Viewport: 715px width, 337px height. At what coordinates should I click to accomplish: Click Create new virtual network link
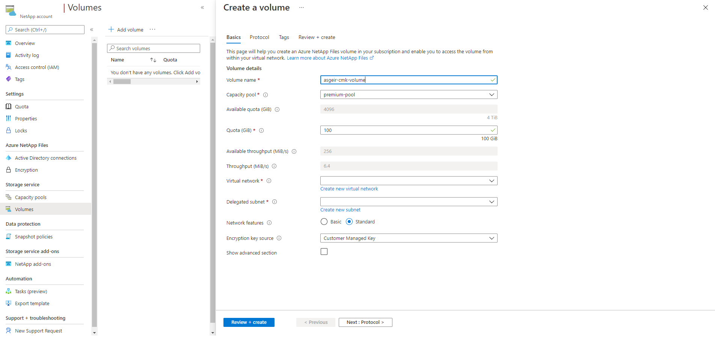coord(349,189)
